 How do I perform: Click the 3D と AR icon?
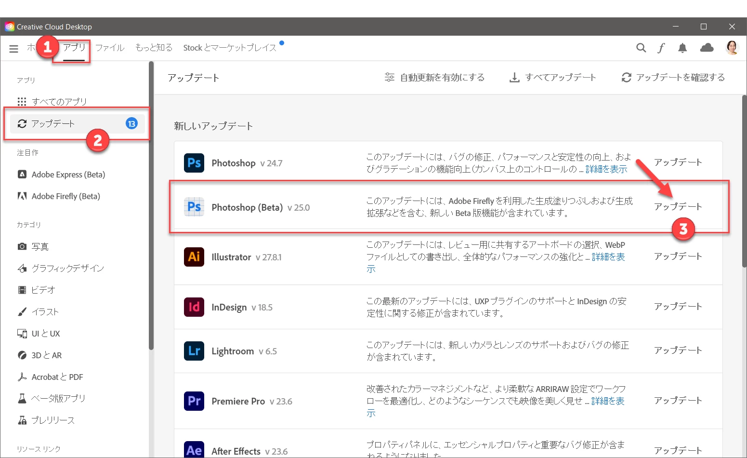pos(22,355)
